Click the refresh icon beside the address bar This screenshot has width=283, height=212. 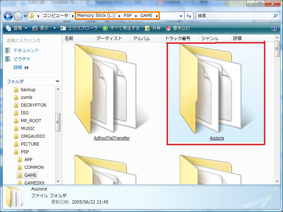(x=189, y=16)
